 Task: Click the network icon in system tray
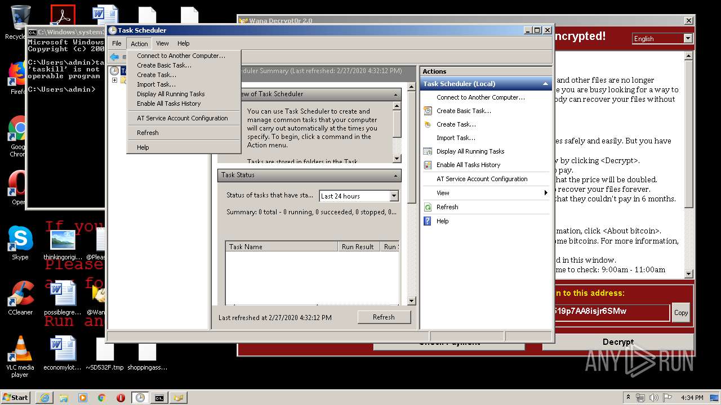(x=640, y=398)
